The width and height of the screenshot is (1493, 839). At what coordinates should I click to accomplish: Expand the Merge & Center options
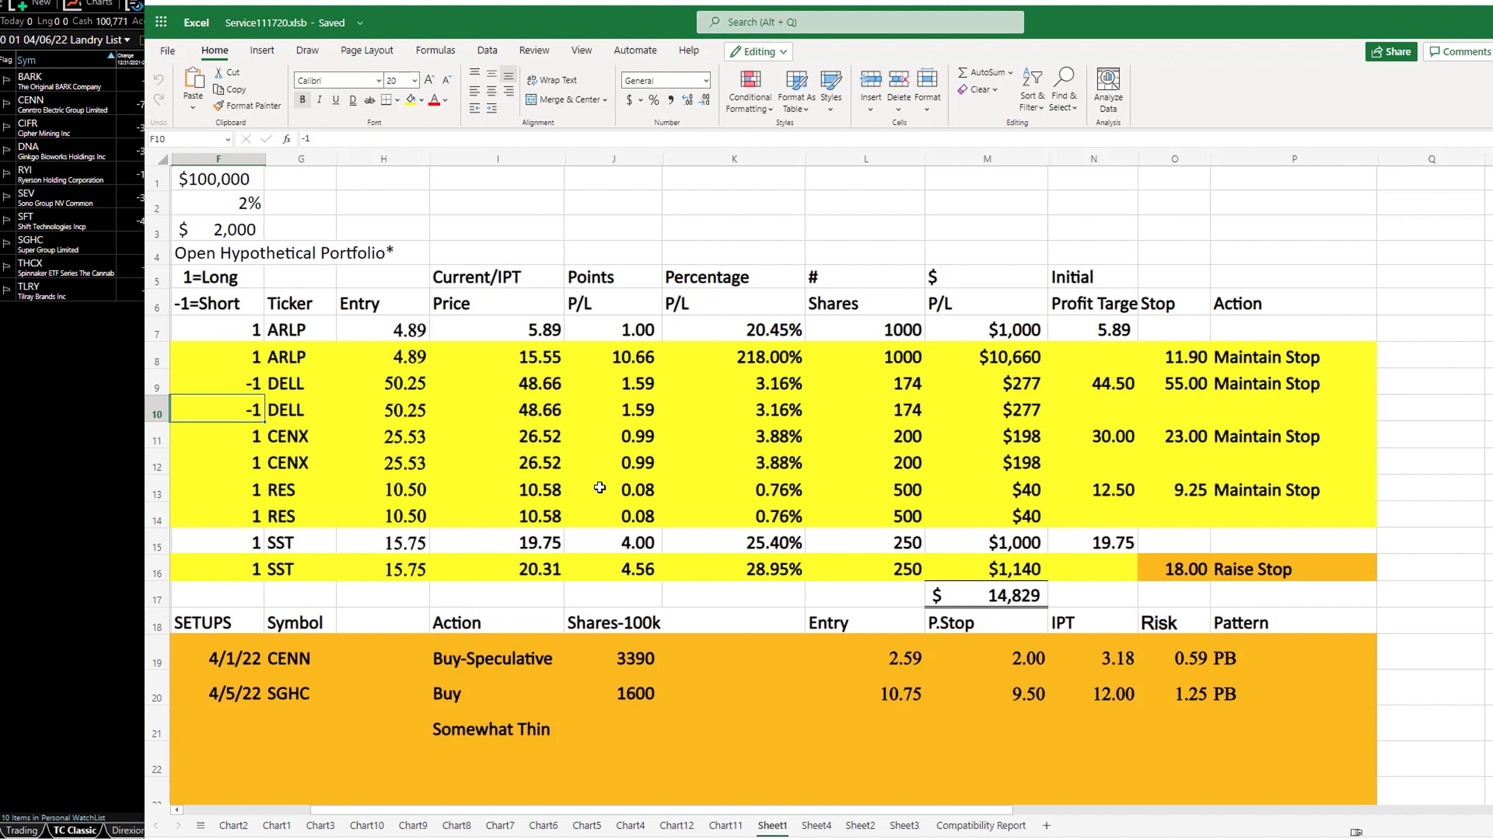tap(605, 100)
